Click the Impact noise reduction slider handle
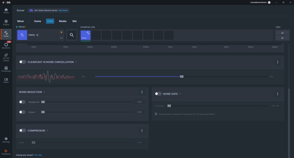294x158 pixels. tap(43, 112)
